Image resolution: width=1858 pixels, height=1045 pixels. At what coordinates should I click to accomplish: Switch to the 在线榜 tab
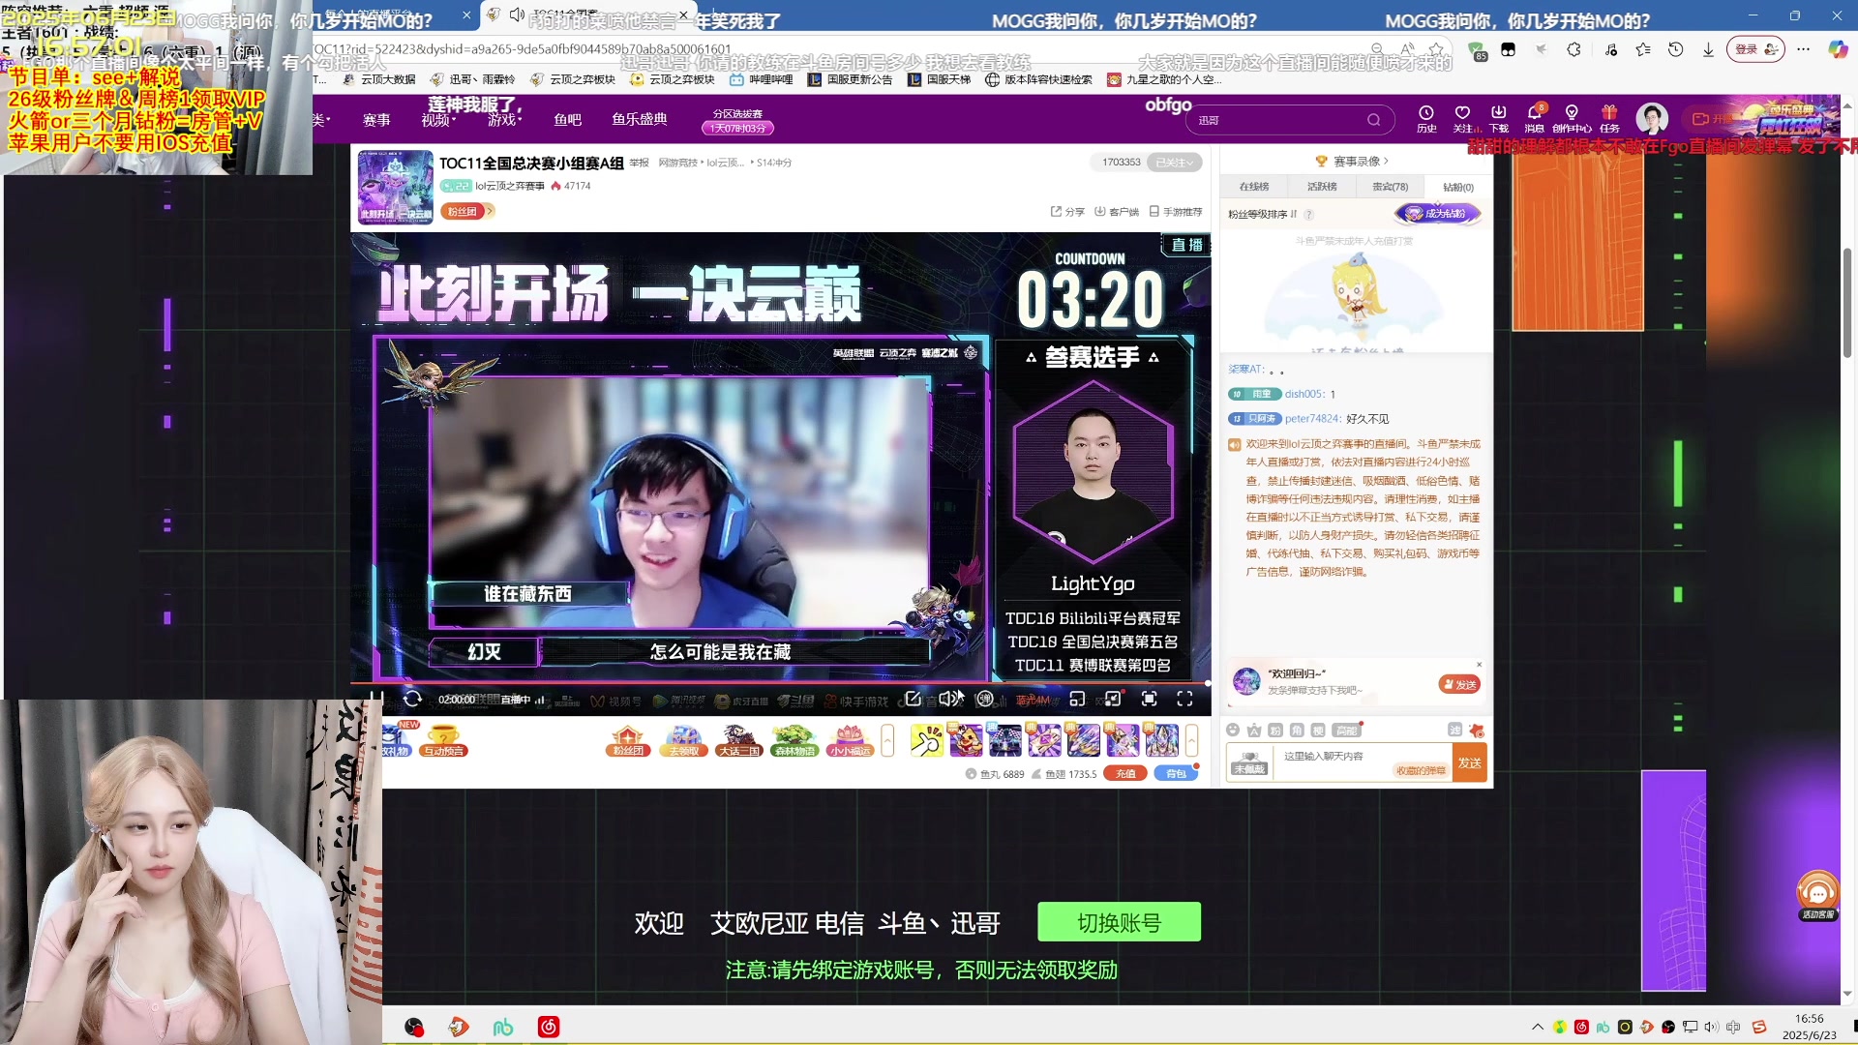(1254, 187)
